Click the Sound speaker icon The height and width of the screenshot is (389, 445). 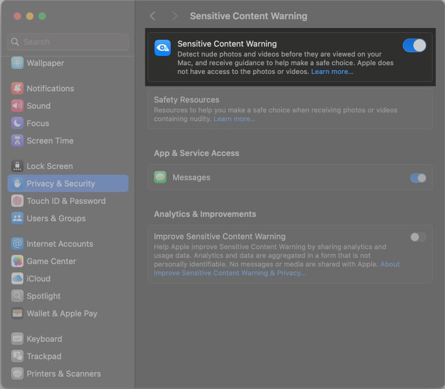click(x=17, y=106)
